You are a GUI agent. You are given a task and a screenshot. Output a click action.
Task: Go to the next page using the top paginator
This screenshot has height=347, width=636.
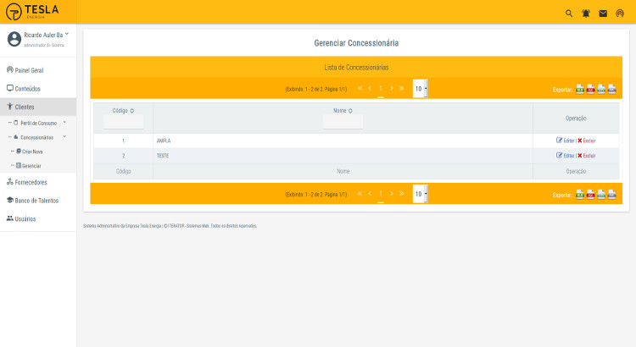392,88
